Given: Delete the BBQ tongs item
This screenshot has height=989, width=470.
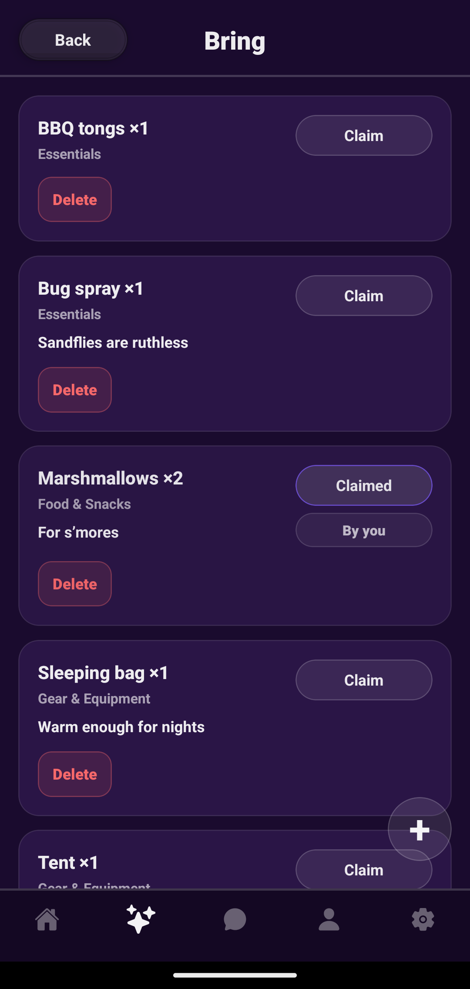Looking at the screenshot, I should (x=75, y=199).
